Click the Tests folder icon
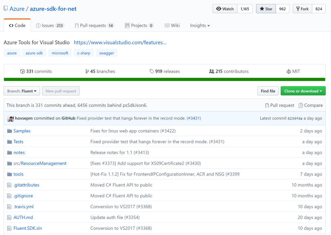 pyautogui.click(x=9, y=142)
